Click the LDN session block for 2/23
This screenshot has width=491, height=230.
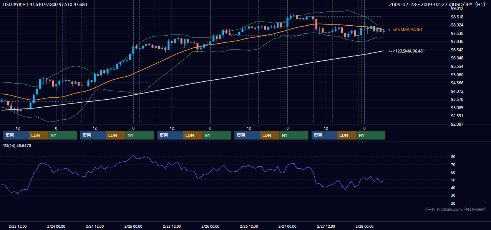(38, 135)
